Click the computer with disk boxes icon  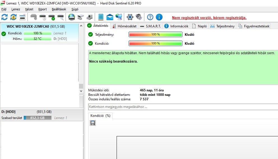click(x=89, y=17)
